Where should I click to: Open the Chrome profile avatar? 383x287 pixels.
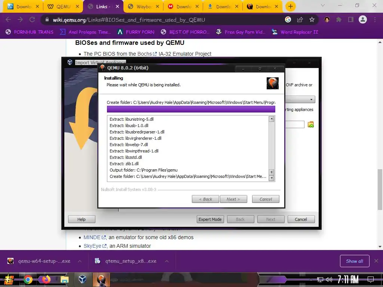click(x=363, y=19)
